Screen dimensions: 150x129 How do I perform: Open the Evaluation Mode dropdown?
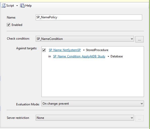(x=93, y=103)
